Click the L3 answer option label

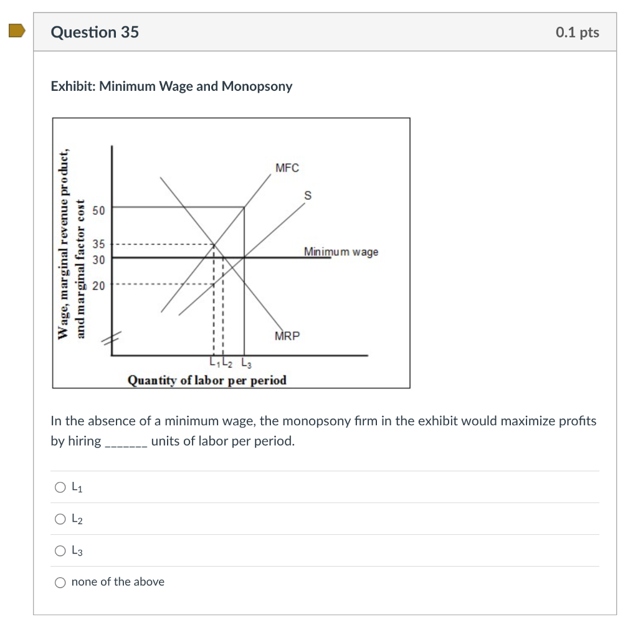pyautogui.click(x=77, y=550)
